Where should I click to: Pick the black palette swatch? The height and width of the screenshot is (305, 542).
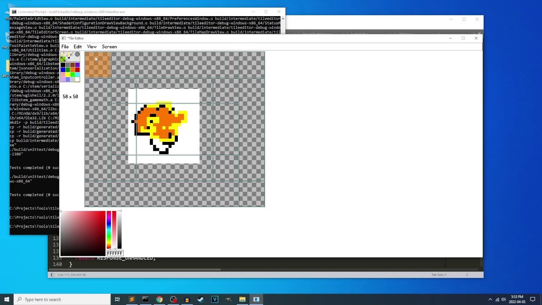tap(63, 65)
